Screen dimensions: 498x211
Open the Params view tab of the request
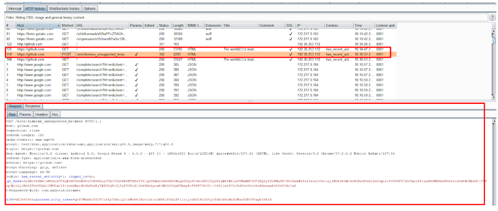(x=25, y=114)
